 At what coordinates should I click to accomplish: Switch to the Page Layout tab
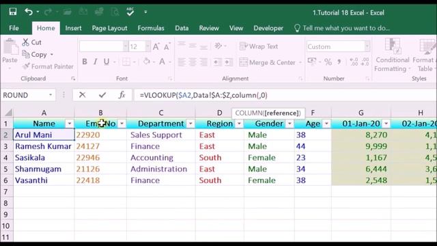109,28
